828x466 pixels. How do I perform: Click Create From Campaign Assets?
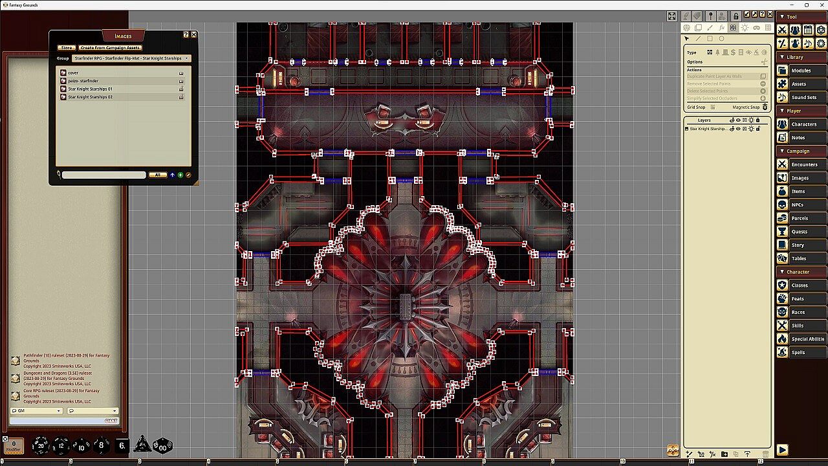110,48
